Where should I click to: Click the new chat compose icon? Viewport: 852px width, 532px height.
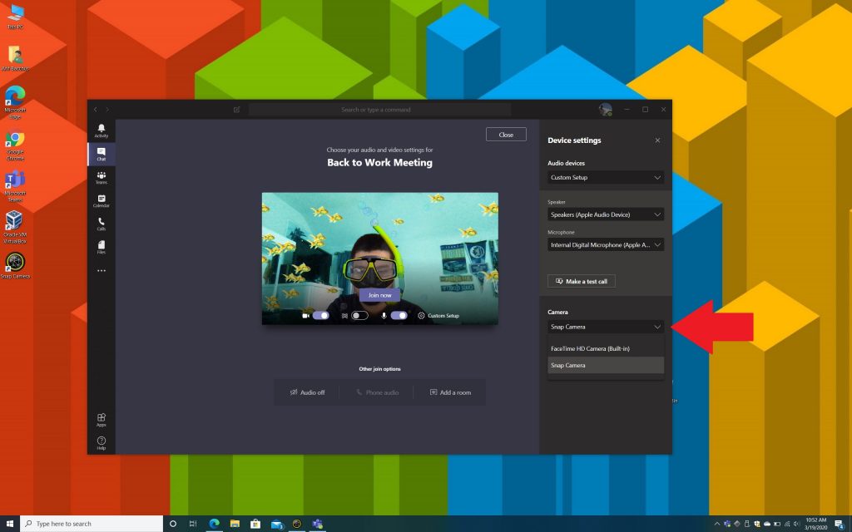tap(236, 110)
